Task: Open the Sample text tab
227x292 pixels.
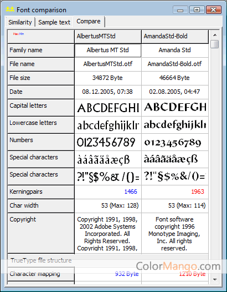Action: (54, 22)
